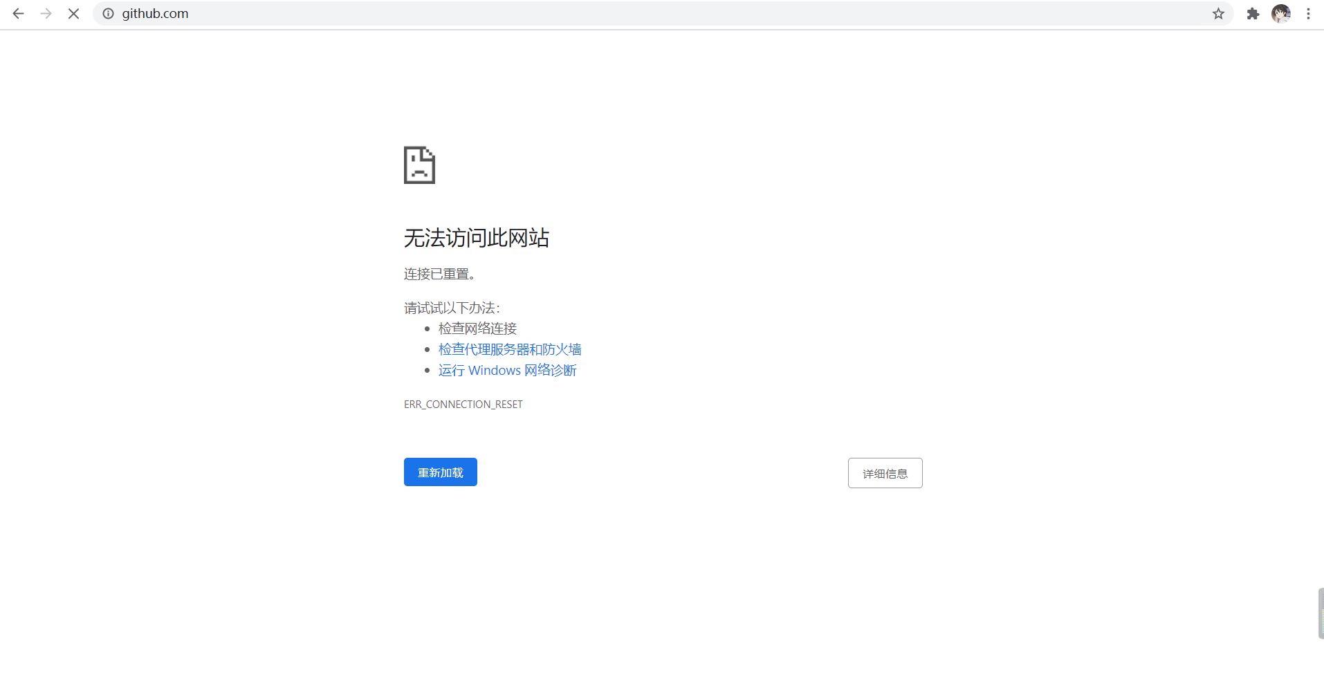
Task: Click the sad page error icon
Action: pos(419,165)
